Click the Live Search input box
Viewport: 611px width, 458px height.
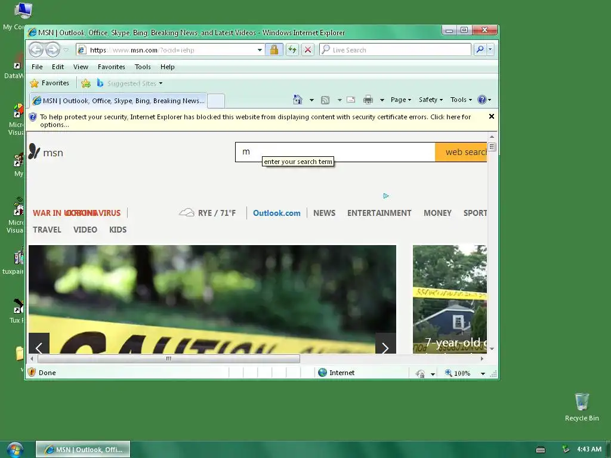(x=395, y=50)
